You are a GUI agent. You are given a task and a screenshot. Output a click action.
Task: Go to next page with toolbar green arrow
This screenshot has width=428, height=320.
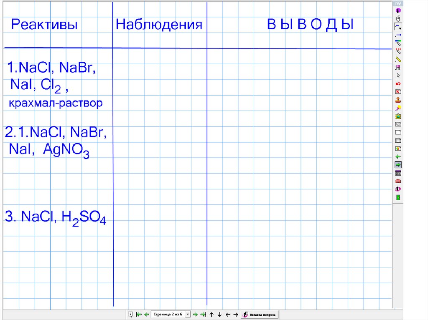click(398, 165)
